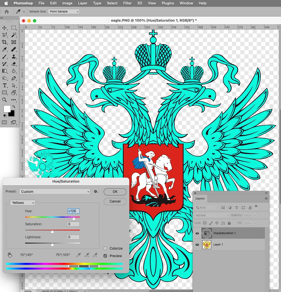
Task: Open the Window menu
Action: (x=186, y=3)
